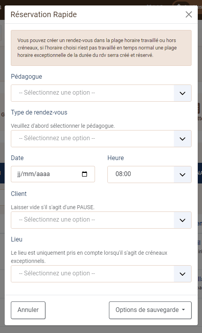Click the Annuler button
202x333 pixels.
coord(28,310)
